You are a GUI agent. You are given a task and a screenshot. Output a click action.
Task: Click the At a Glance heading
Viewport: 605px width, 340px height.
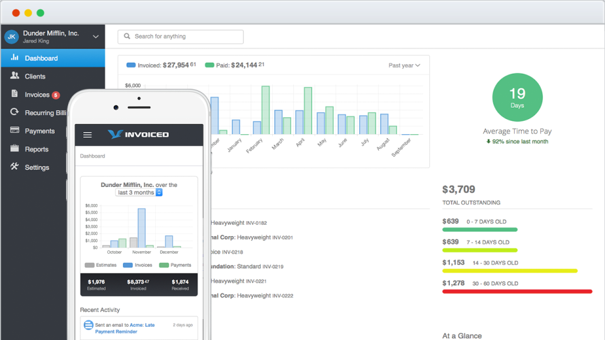[462, 336]
